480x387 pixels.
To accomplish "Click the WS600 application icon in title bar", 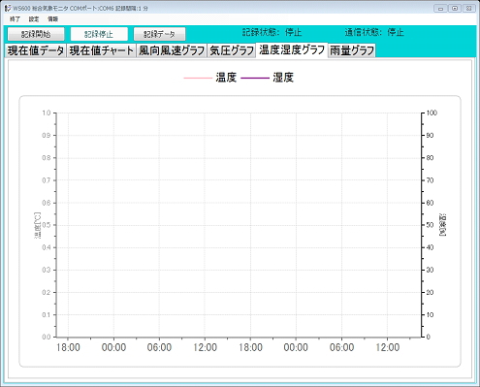I will (8, 8).
